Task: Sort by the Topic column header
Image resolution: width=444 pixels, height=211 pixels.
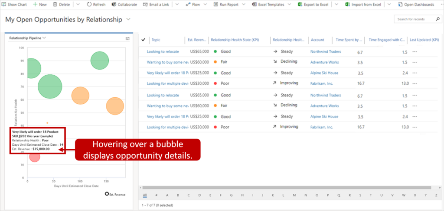Action: (x=156, y=40)
